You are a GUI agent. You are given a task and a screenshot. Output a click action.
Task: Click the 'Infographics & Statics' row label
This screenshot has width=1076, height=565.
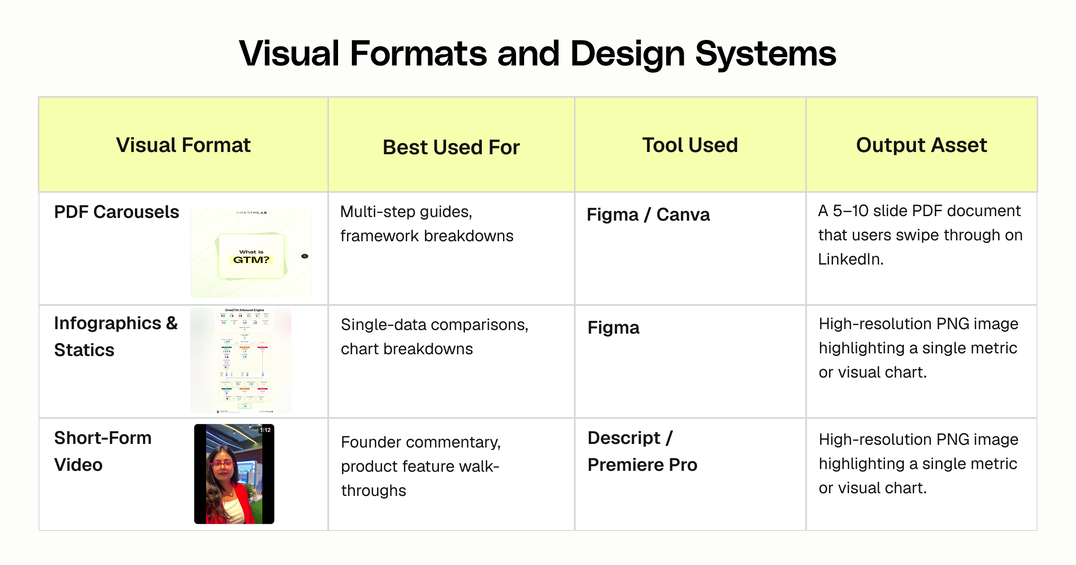tap(116, 336)
